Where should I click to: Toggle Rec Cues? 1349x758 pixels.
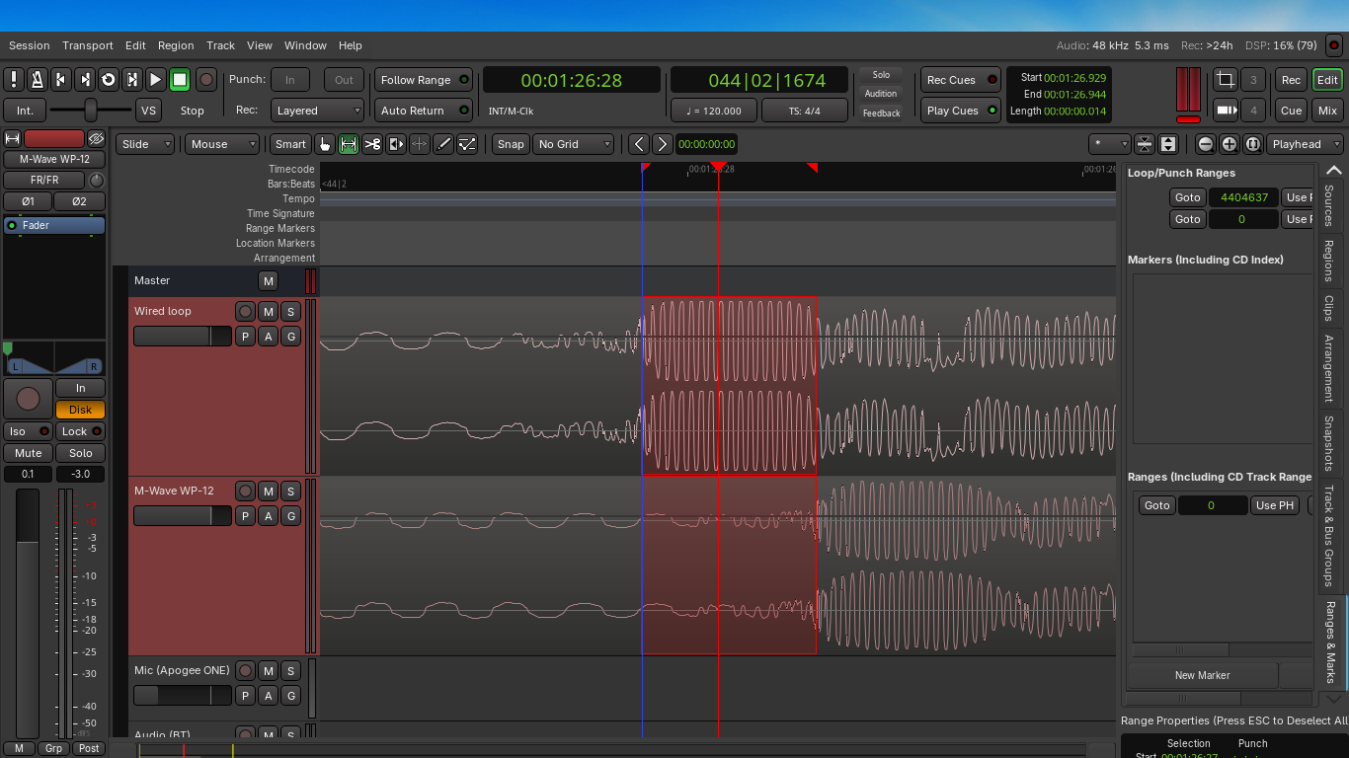tap(960, 80)
